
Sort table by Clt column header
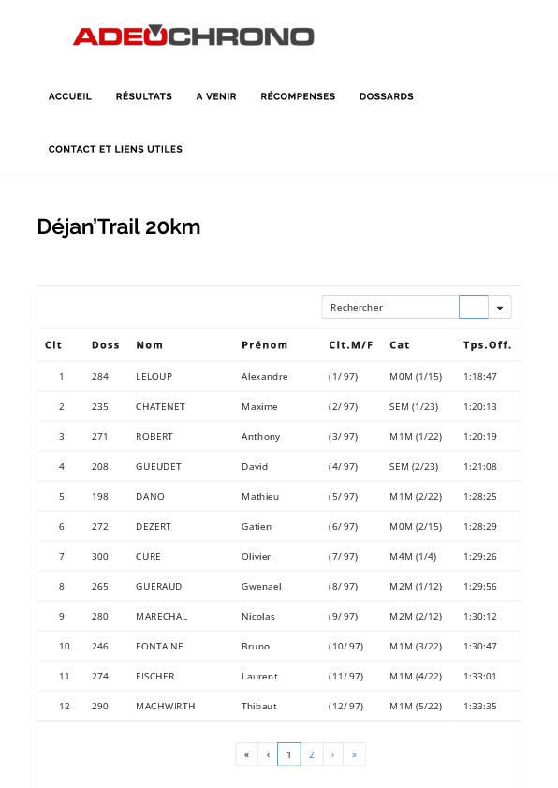pyautogui.click(x=53, y=345)
